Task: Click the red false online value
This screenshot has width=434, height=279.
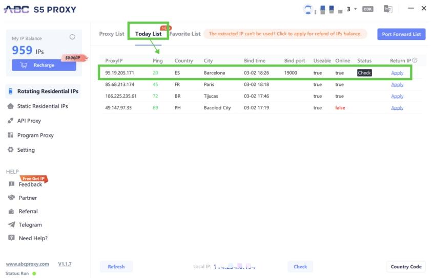Action: click(x=340, y=108)
